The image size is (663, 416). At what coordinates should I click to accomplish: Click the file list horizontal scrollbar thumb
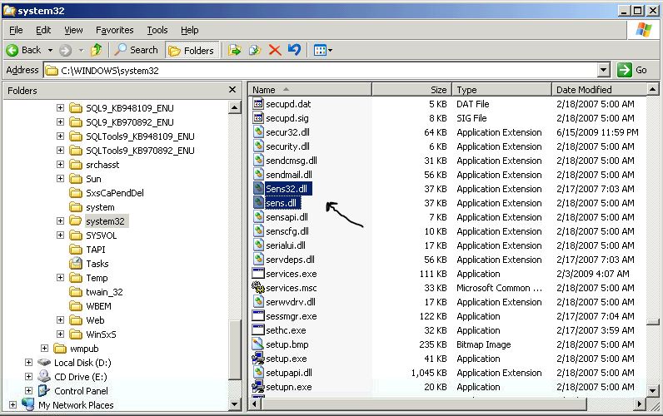tap(424, 404)
